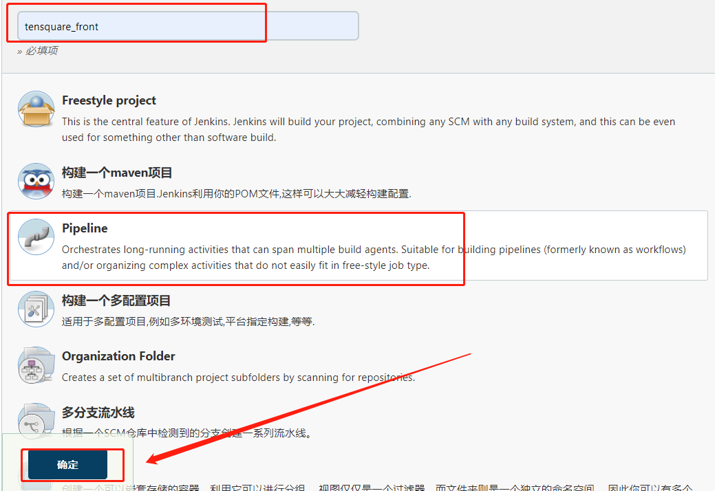Click the Pipeline description 'Orchestrates long-running activities'
Image resolution: width=715 pixels, height=491 pixels.
374,257
